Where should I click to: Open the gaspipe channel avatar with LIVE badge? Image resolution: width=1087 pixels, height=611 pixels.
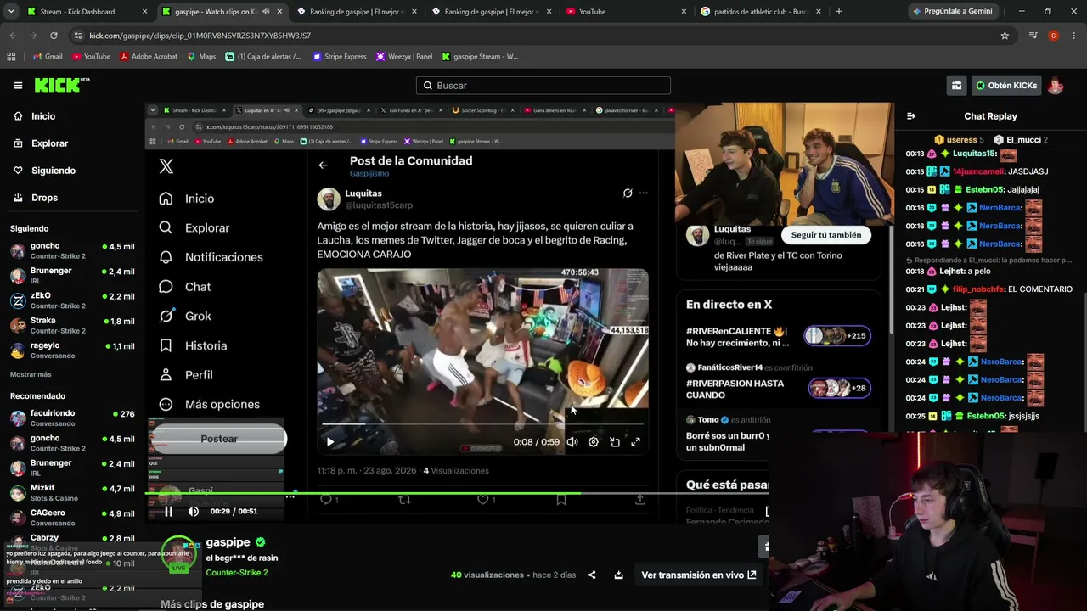point(178,554)
